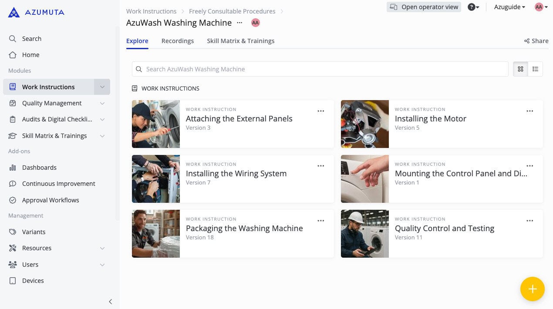Click the Open operator view button
The width and height of the screenshot is (553, 309).
[424, 7]
